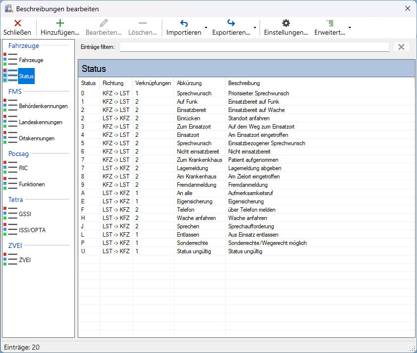The image size is (417, 353).
Task: Click the GSSI list icon
Action: [x=10, y=213]
